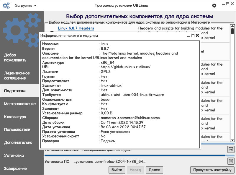Click the install date Вс 03 июл 2022
The height and width of the screenshot is (175, 236).
pos(123,127)
